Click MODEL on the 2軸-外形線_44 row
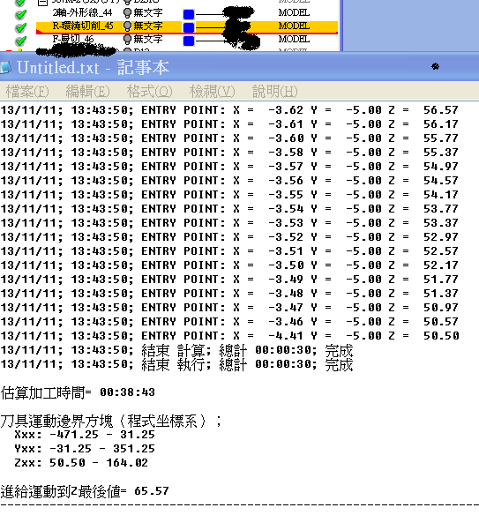The image size is (479, 530). coord(294,13)
